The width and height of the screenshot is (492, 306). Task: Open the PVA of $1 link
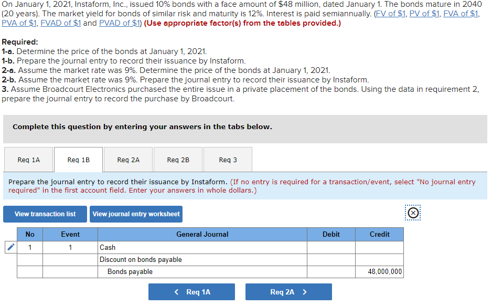19,23
